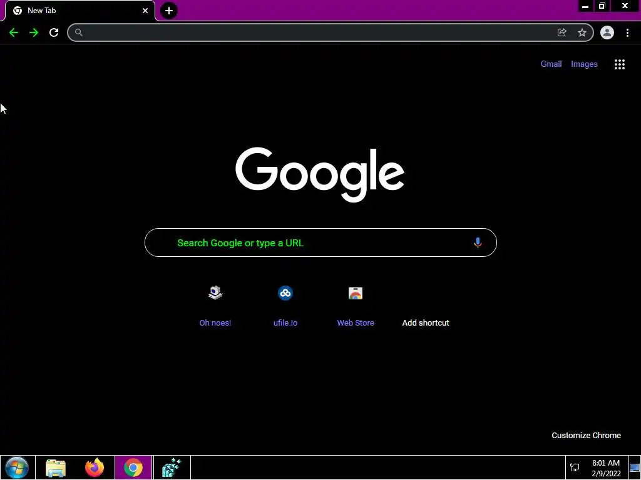Launch Firefox from the taskbar
This screenshot has width=641, height=480.
click(x=95, y=467)
